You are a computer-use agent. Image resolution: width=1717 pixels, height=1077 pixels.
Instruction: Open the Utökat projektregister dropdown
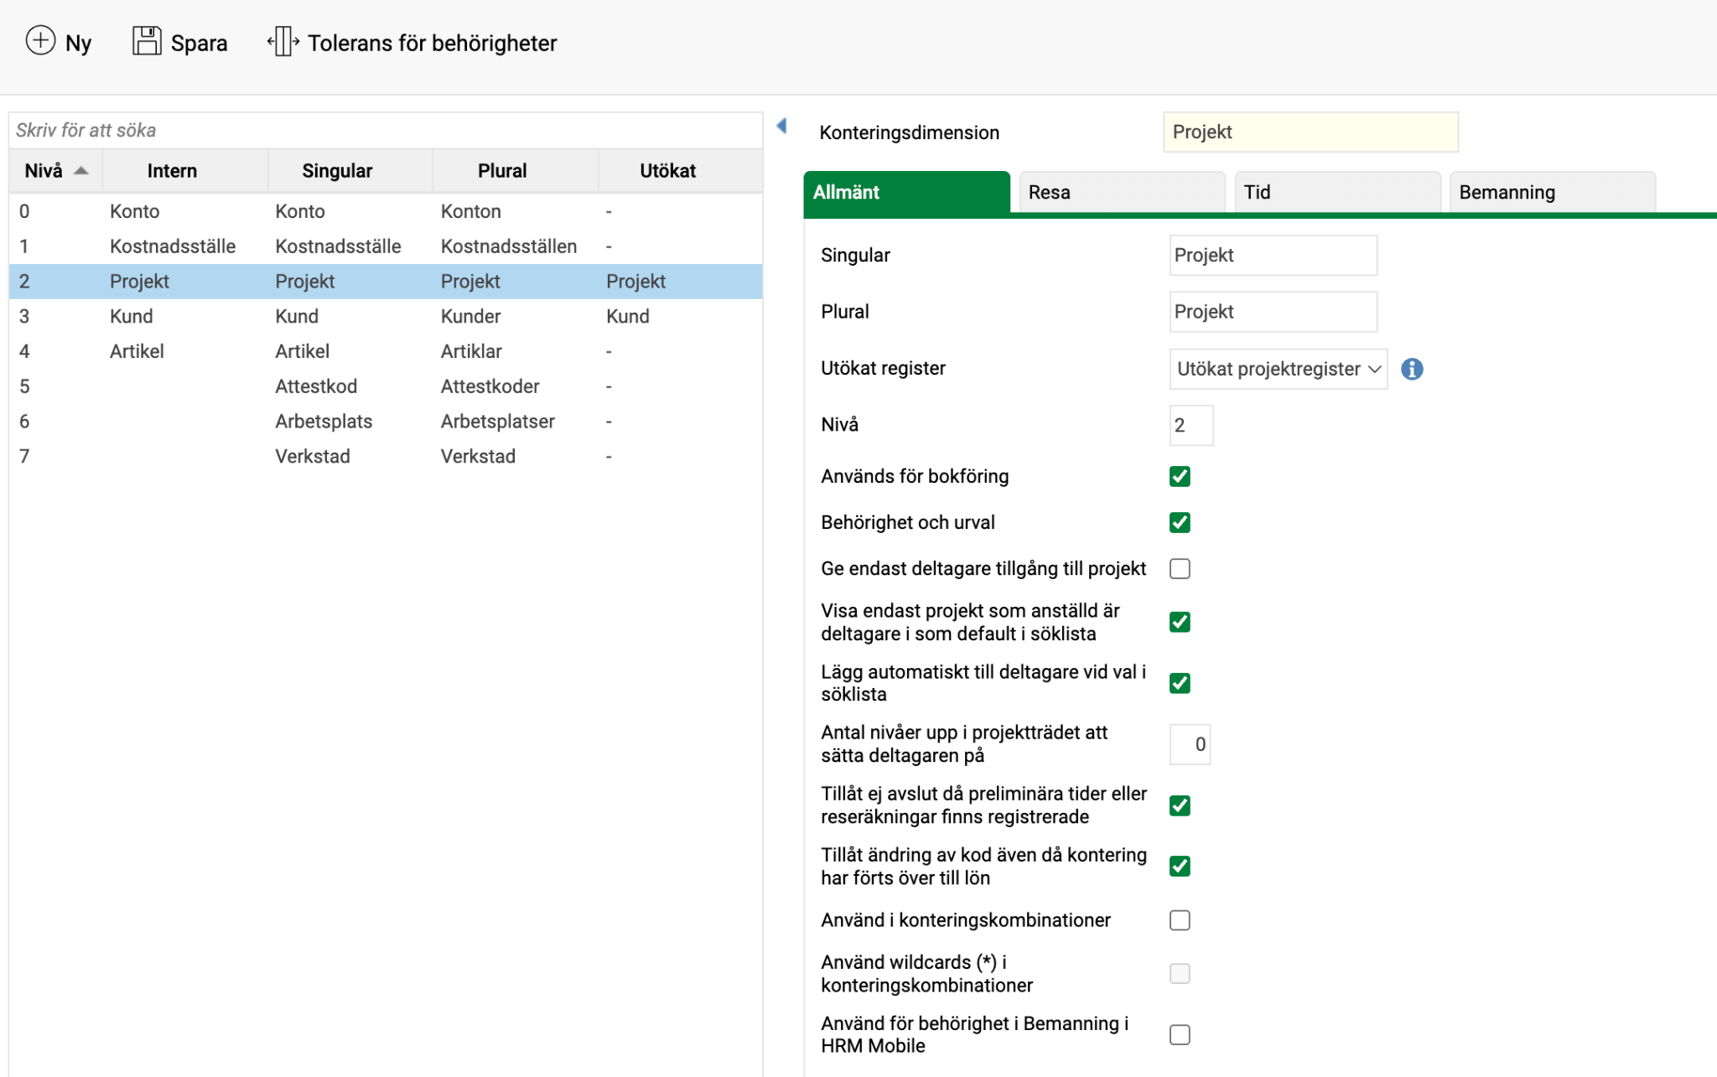click(1278, 369)
